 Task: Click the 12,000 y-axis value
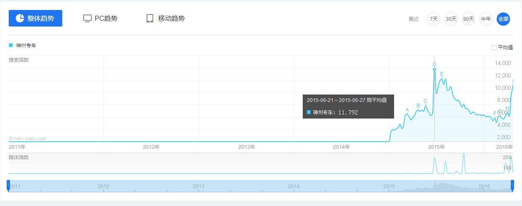pyautogui.click(x=503, y=76)
